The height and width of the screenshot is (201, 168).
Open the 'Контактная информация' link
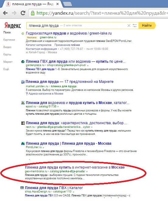click(41, 49)
